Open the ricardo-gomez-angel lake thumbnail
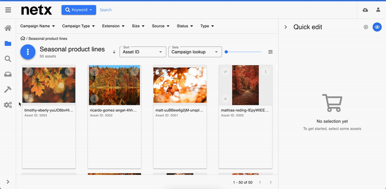This screenshot has width=386, height=189. (114, 85)
